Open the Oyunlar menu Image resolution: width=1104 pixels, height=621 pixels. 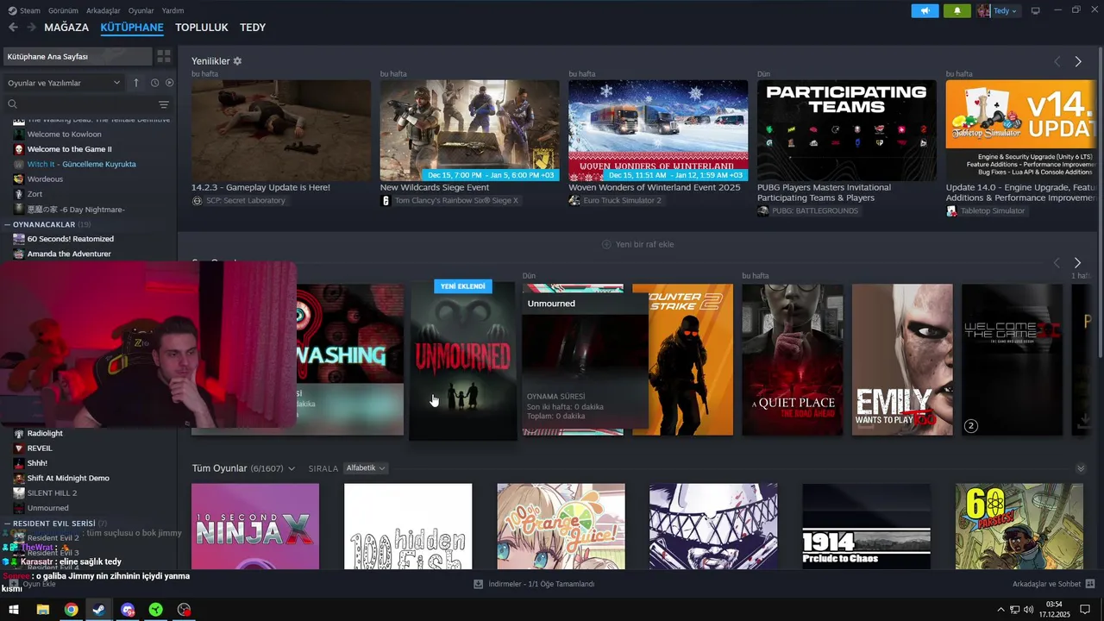point(141,10)
